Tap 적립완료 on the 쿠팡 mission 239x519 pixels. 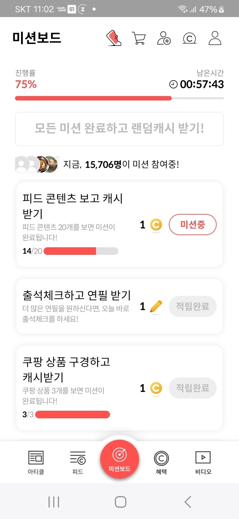pyautogui.click(x=192, y=388)
